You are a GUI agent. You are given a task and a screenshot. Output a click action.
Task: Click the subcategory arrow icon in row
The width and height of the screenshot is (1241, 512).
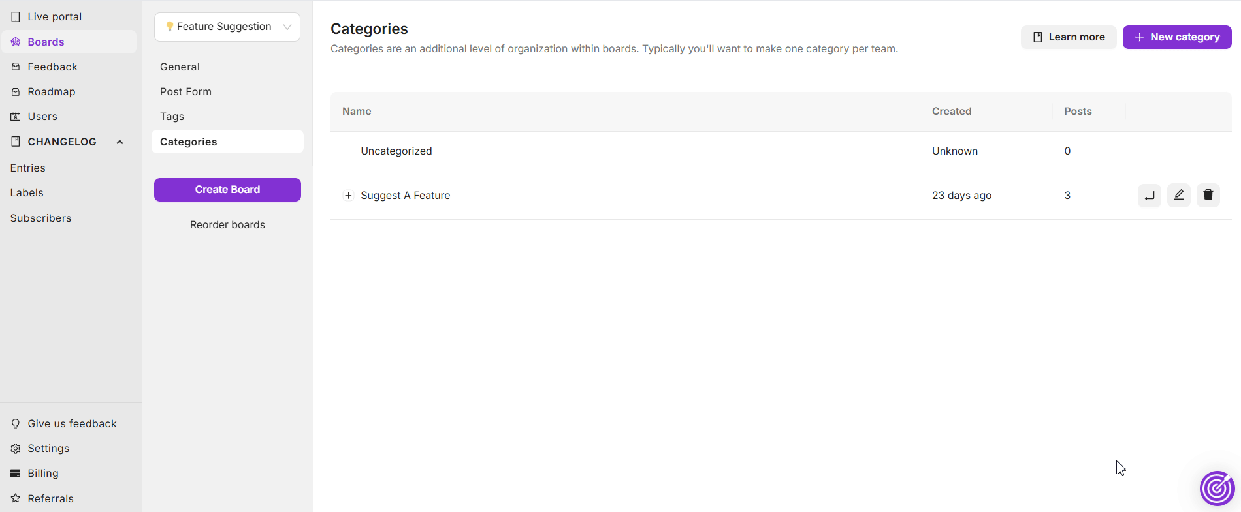pos(1149,195)
